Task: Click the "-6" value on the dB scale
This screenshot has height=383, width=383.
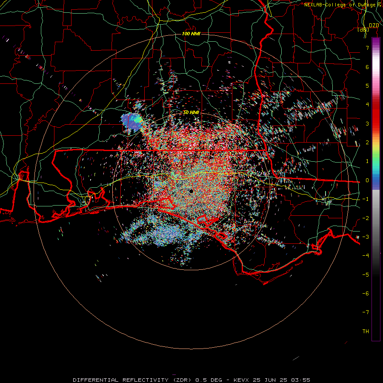Action: pos(366,294)
